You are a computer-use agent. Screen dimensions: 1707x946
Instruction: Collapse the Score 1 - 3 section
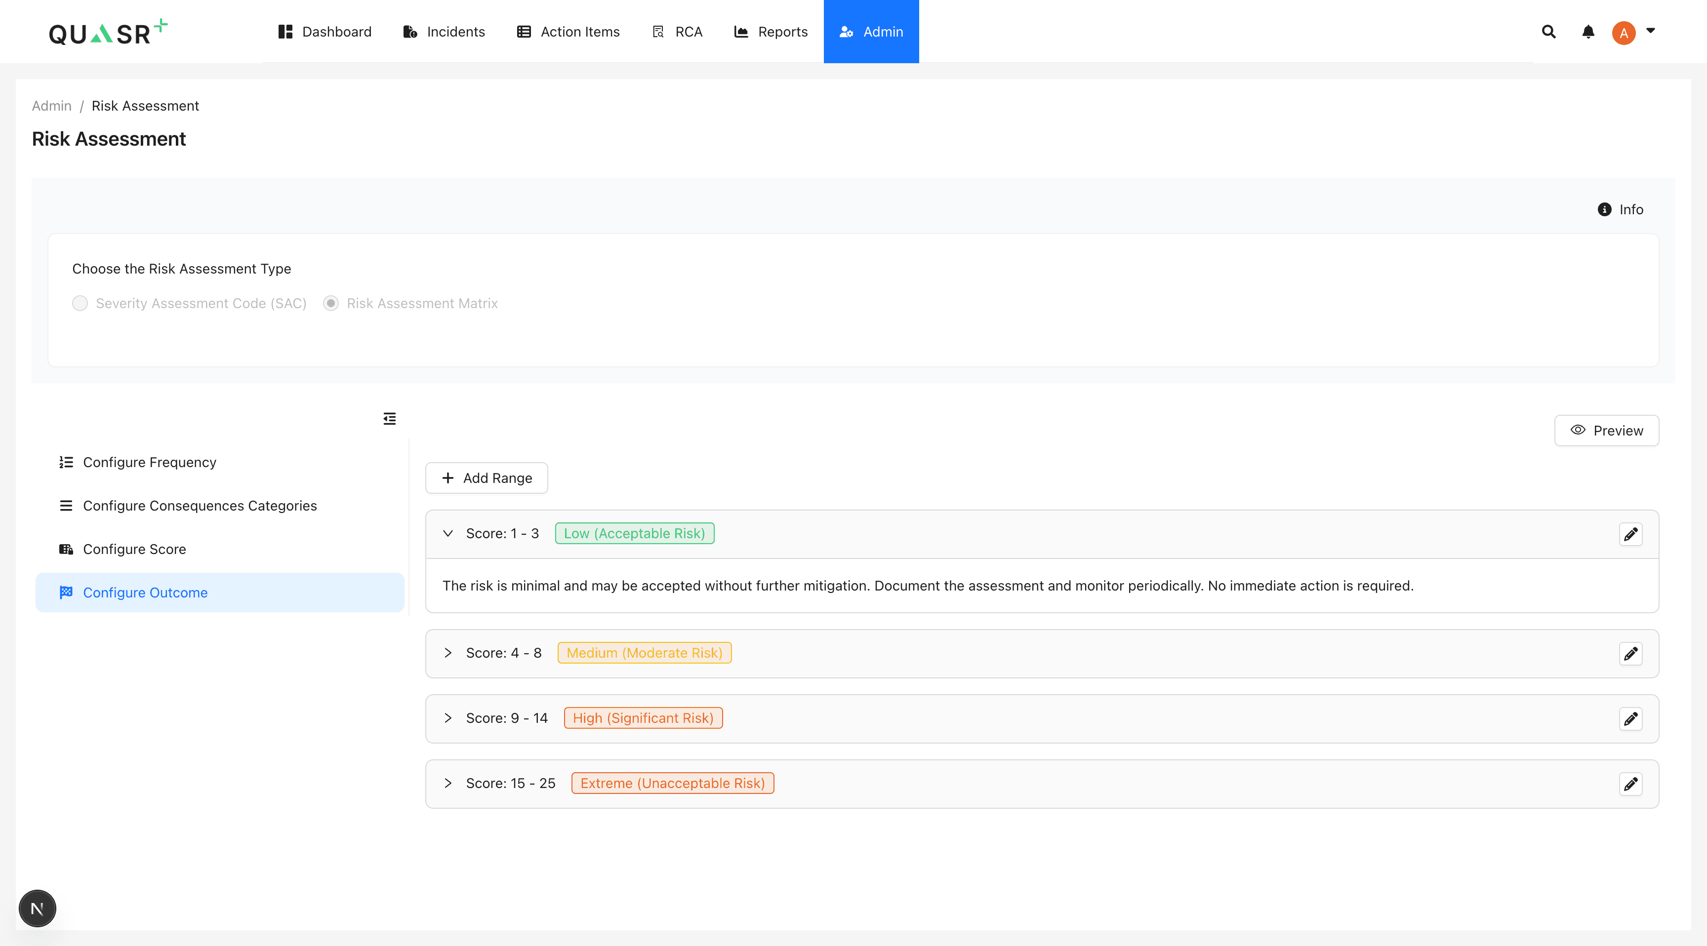tap(448, 534)
